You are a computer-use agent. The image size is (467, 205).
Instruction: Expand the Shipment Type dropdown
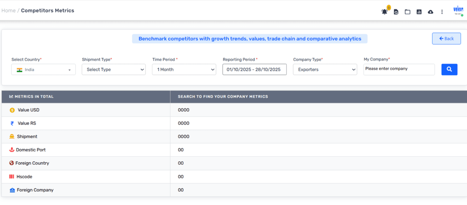tap(114, 69)
